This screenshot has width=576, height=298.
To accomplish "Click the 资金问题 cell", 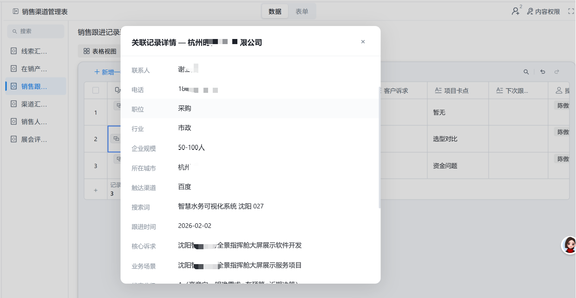I will [458, 166].
